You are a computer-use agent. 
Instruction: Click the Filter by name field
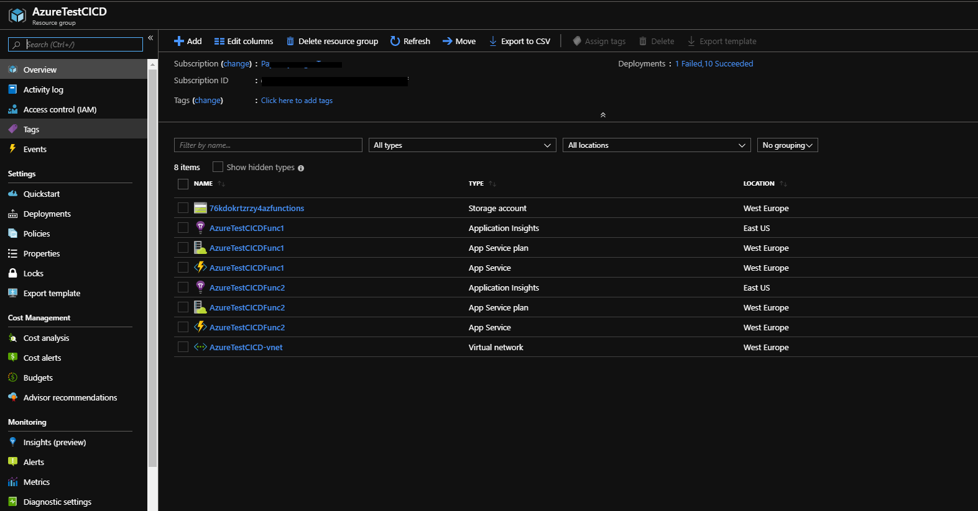pyautogui.click(x=268, y=145)
